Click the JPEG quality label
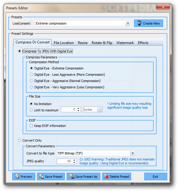This screenshot has height=191, width=178. tap(35, 161)
